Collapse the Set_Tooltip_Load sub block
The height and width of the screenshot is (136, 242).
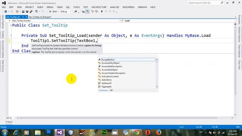[x=11, y=36]
